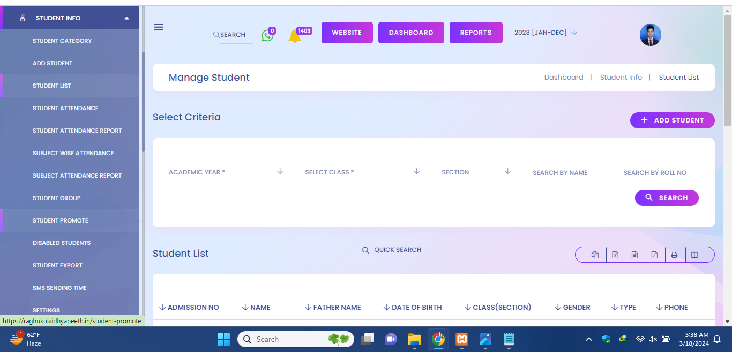
Task: Export student list to Excel
Action: click(615, 255)
